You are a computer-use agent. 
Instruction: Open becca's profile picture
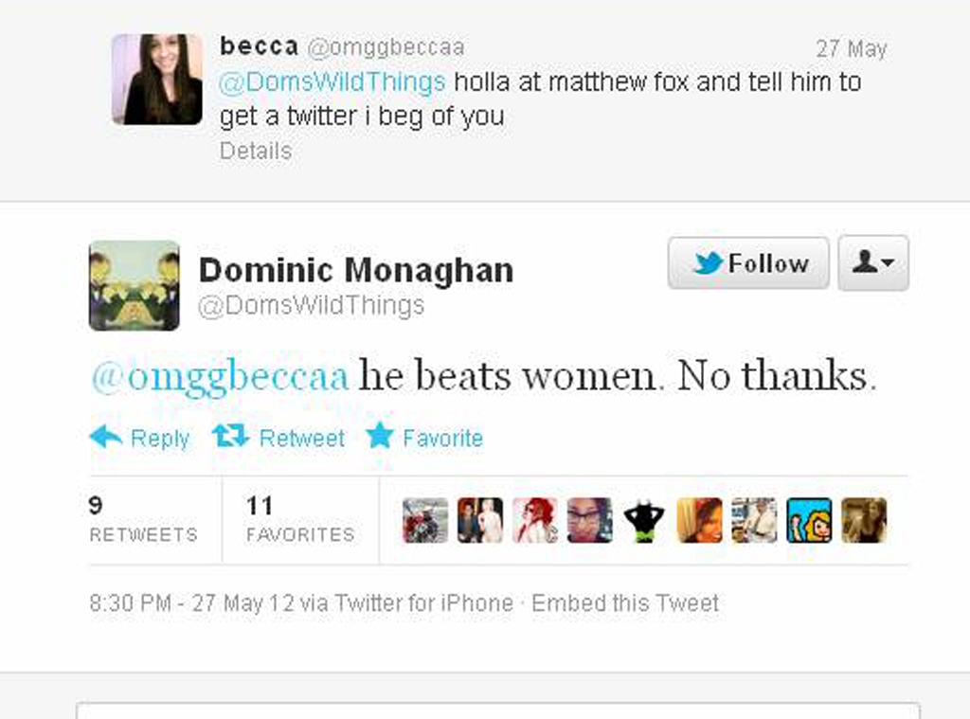point(156,80)
